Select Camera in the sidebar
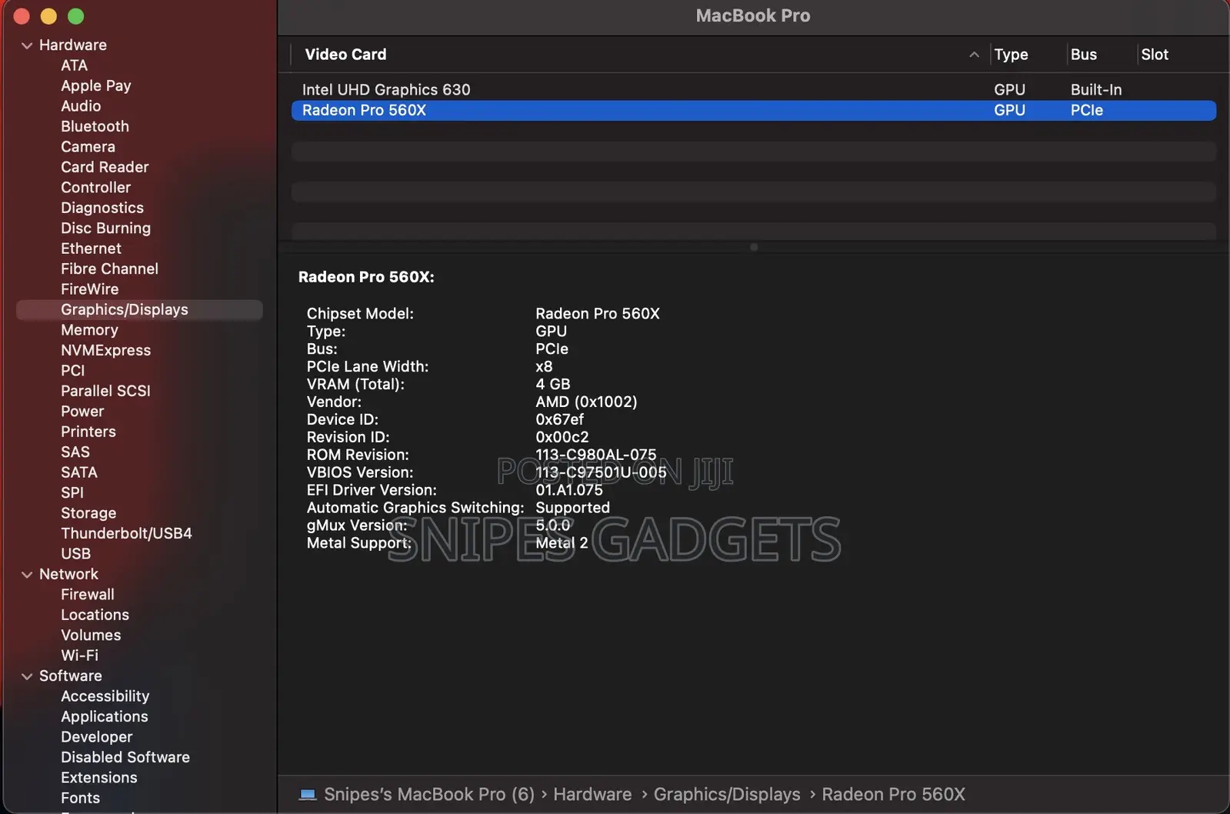Viewport: 1230px width, 814px height. coord(88,147)
